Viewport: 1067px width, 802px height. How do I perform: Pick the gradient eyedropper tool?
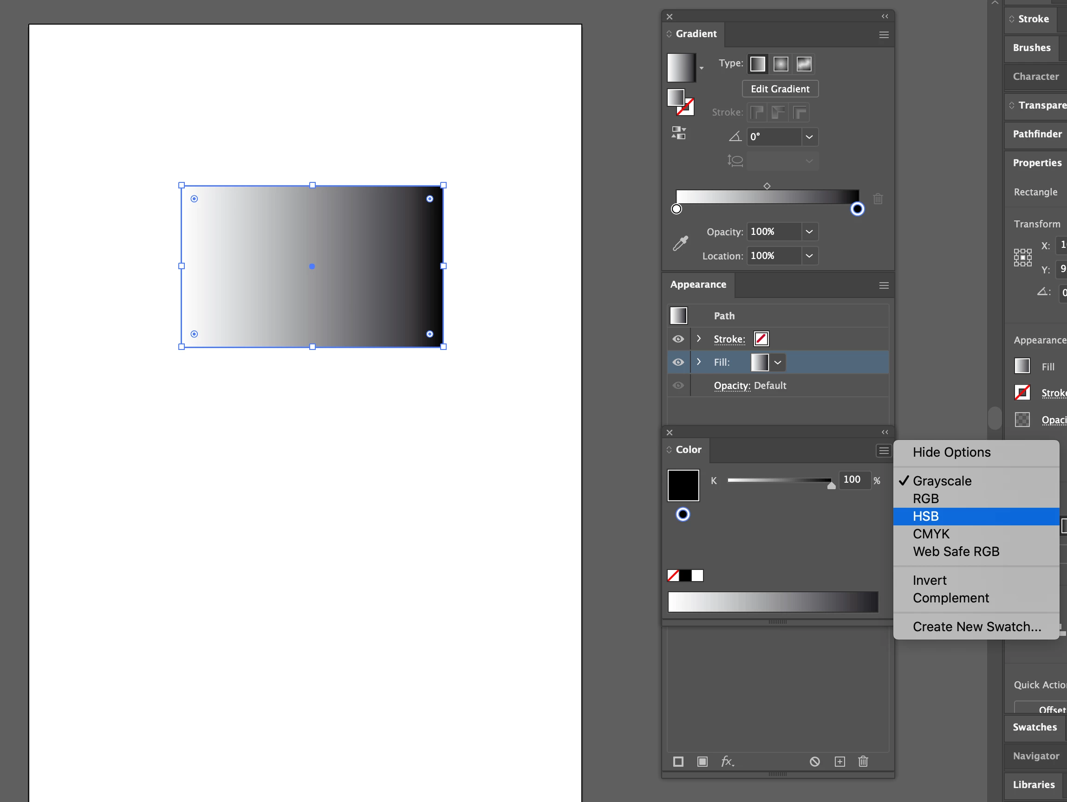click(x=680, y=244)
